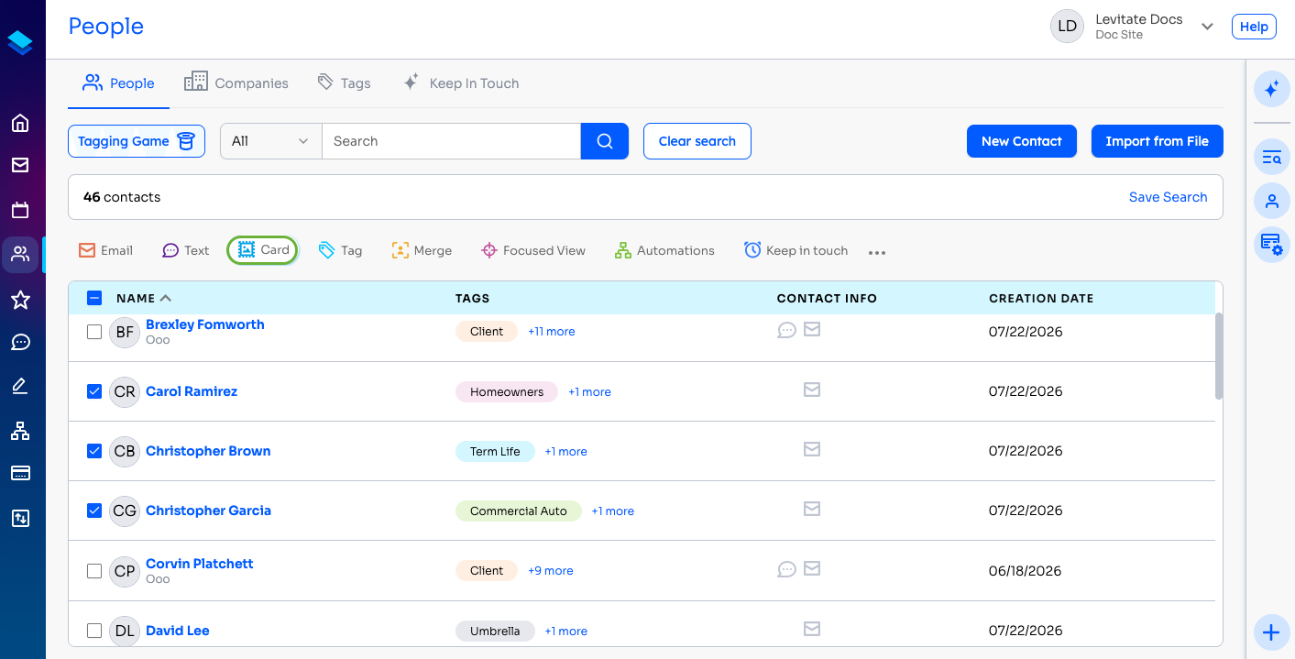1295x659 pixels.
Task: Click Carol Ramirez's email envelope icon
Action: click(x=812, y=390)
